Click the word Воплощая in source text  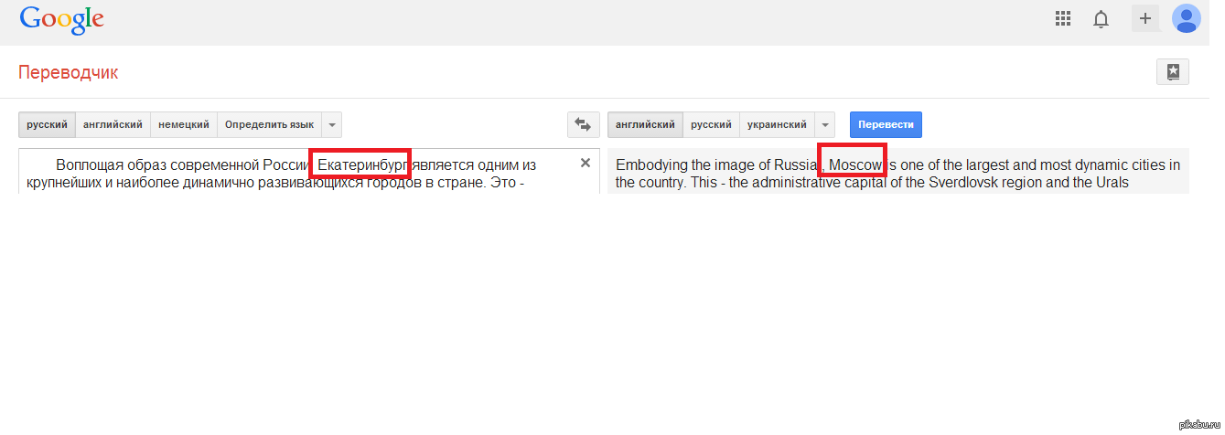[x=90, y=165]
